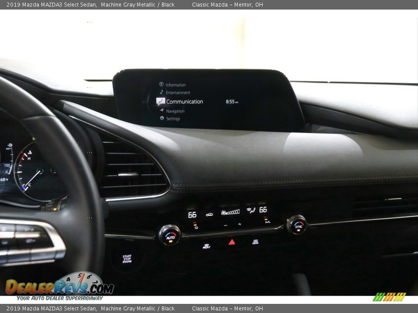Screen dimensions: 418x313
Task: Tap the fan speed bar indicator
Action: 230,212
